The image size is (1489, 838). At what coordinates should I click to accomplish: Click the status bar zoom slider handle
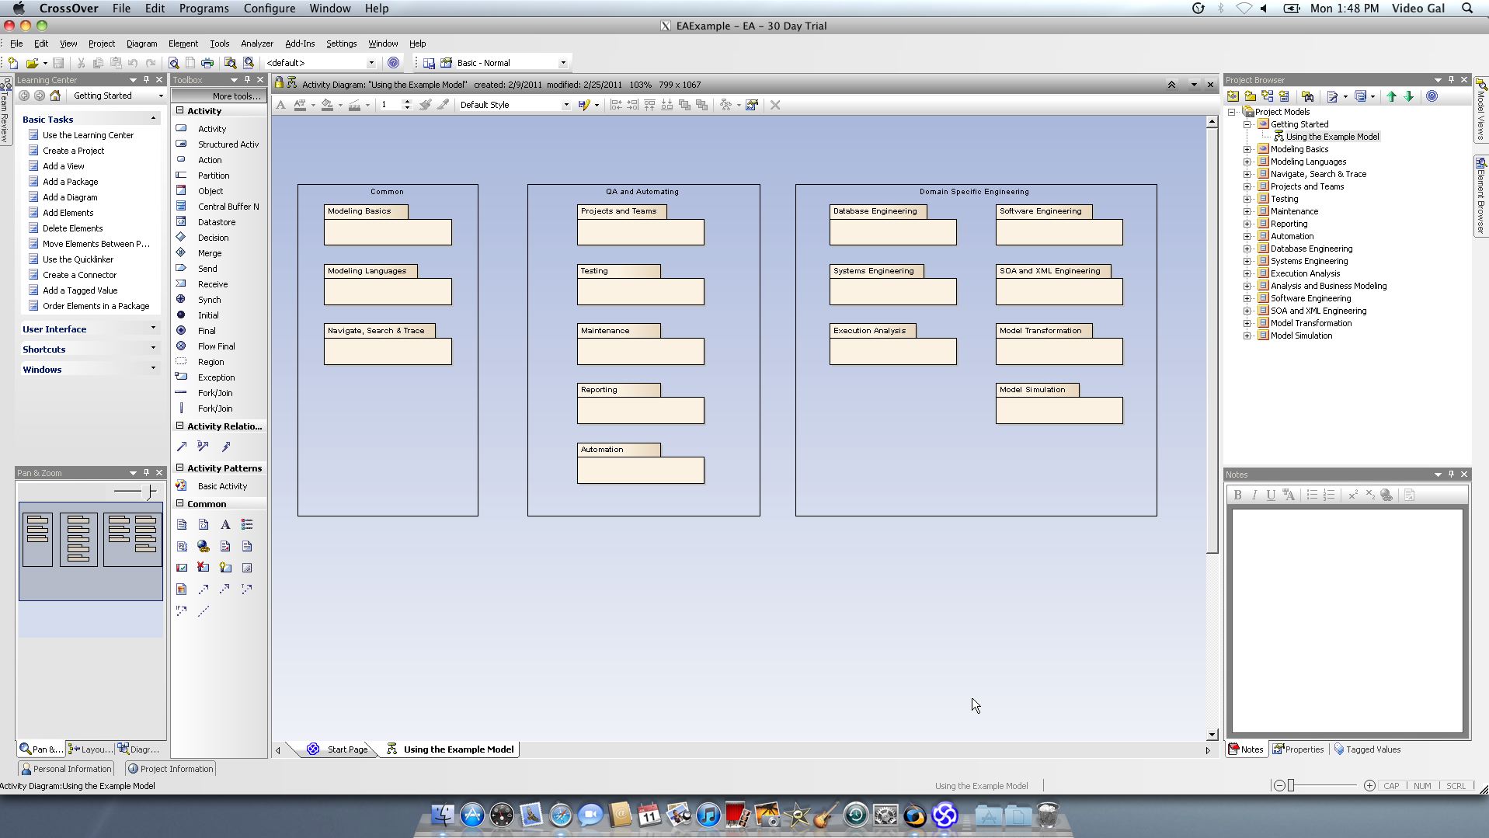(x=1291, y=786)
